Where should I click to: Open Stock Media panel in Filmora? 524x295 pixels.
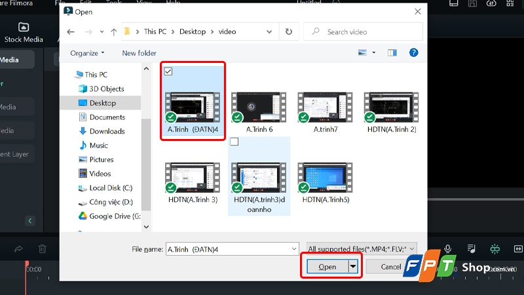click(x=24, y=32)
